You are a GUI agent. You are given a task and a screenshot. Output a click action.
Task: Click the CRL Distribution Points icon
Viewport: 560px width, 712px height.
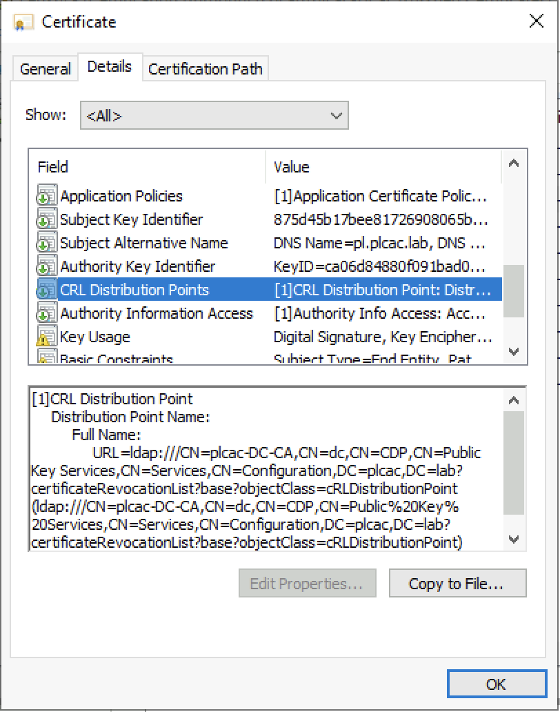(x=46, y=290)
